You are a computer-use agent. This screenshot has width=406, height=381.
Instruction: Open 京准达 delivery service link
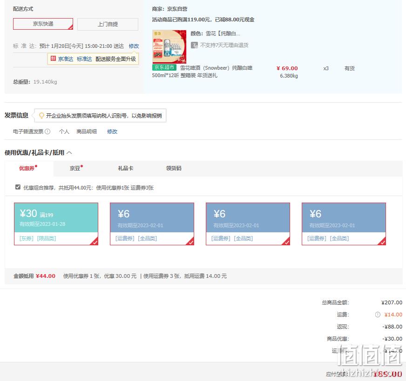click(66, 59)
